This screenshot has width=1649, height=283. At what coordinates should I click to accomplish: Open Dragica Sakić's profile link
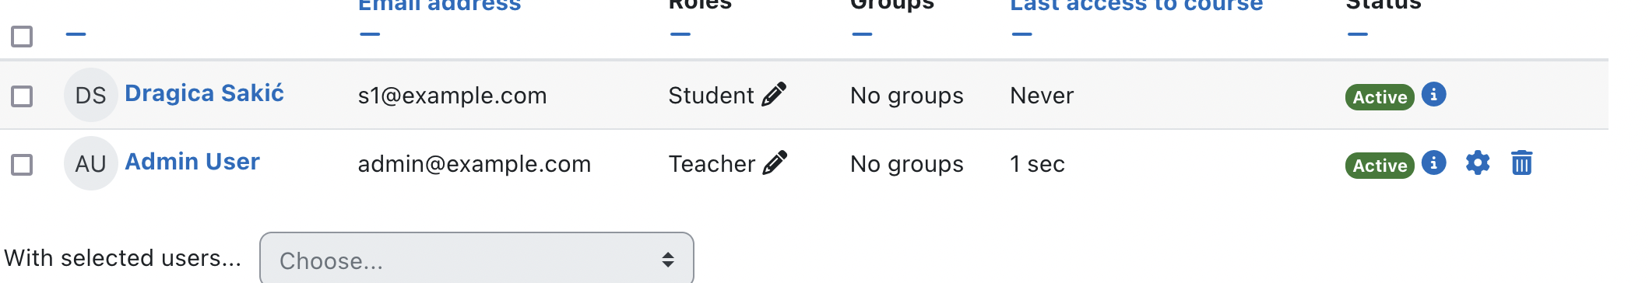204,93
